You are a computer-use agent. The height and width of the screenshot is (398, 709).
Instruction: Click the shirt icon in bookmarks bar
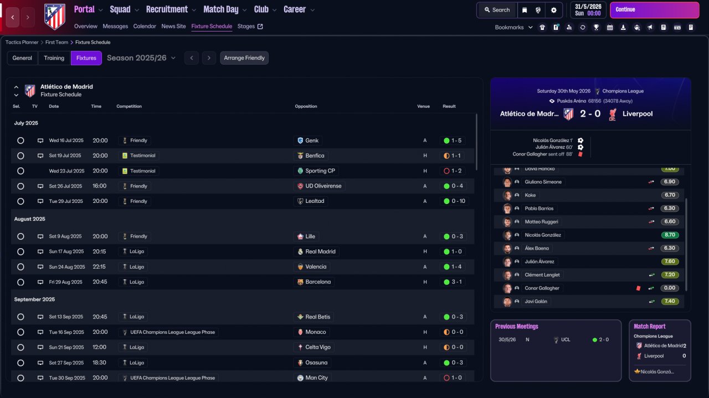coord(542,27)
